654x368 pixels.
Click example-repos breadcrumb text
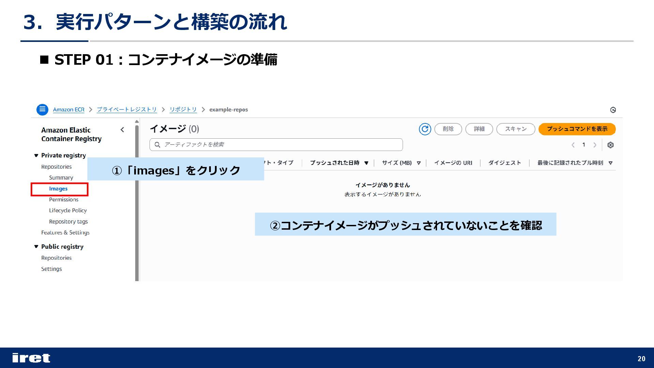pos(229,109)
